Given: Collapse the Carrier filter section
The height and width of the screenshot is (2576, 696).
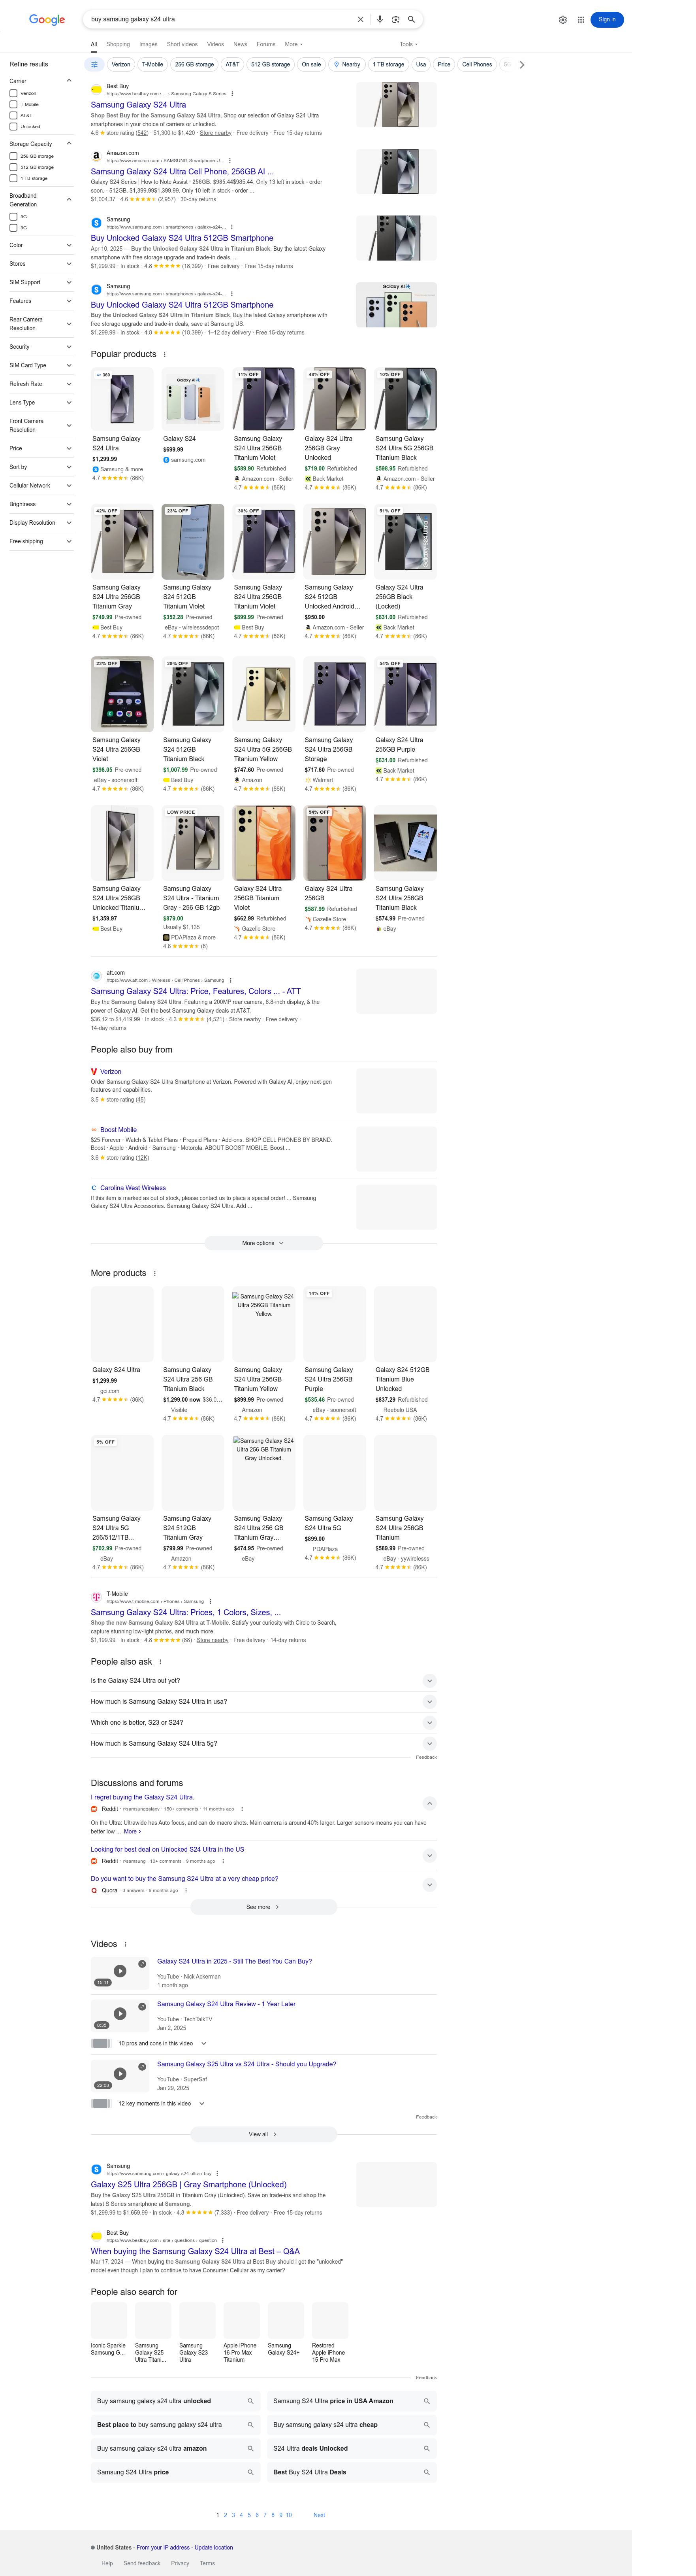Looking at the screenshot, I should click(69, 81).
